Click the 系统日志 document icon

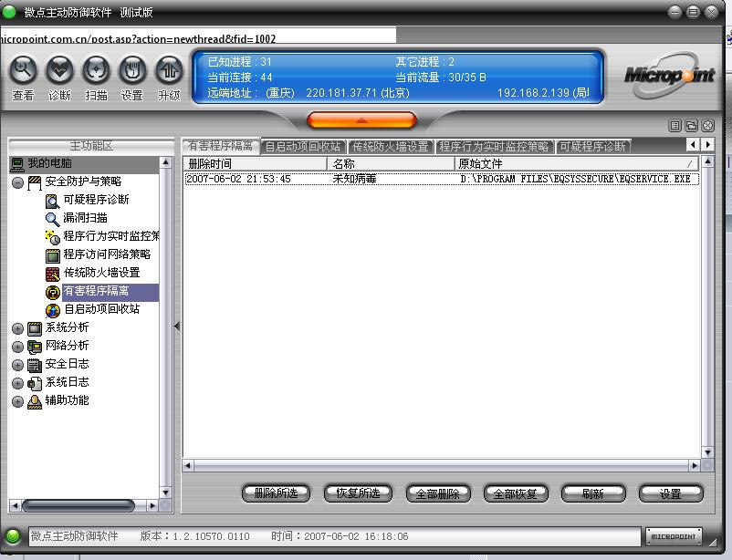[x=35, y=383]
